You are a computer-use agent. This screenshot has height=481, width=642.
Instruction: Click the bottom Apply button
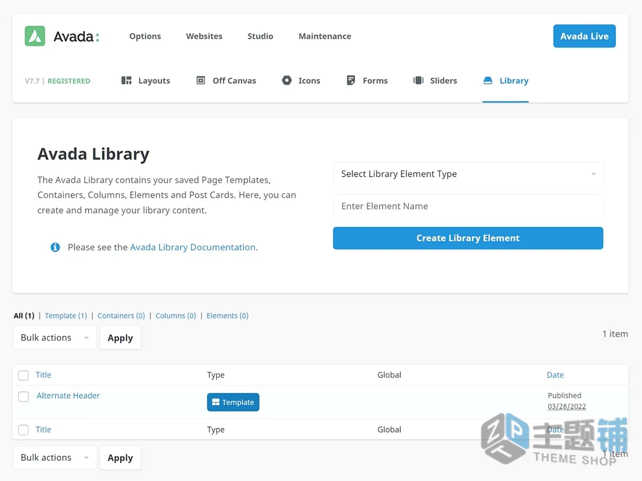[x=120, y=457]
